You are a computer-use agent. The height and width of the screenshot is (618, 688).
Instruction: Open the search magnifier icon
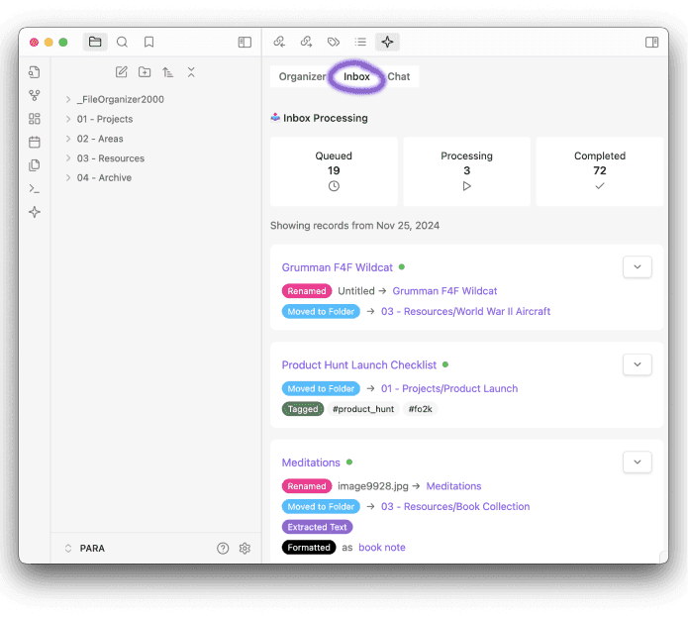[122, 43]
